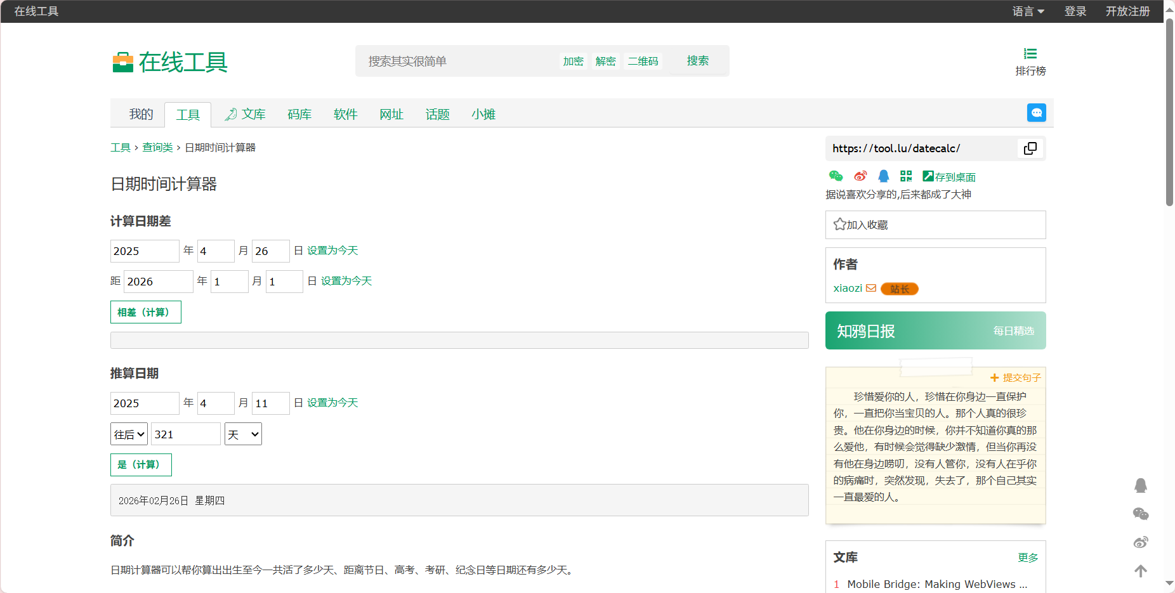Switch to the 软件 tab
Screen dimensions: 1175x593
[x=345, y=115]
